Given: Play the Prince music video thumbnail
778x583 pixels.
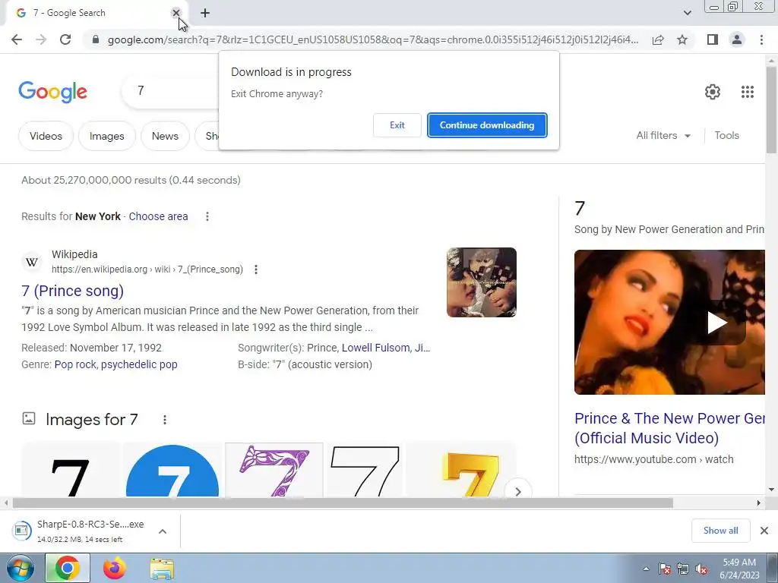Looking at the screenshot, I should pos(716,323).
